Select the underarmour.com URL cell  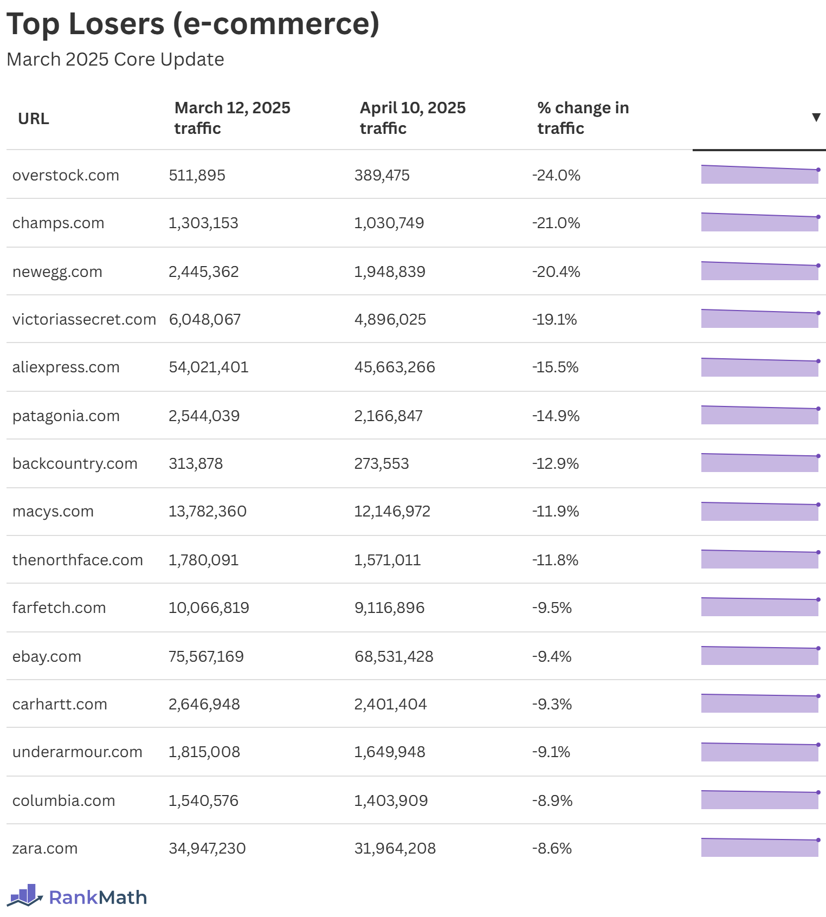(x=77, y=752)
